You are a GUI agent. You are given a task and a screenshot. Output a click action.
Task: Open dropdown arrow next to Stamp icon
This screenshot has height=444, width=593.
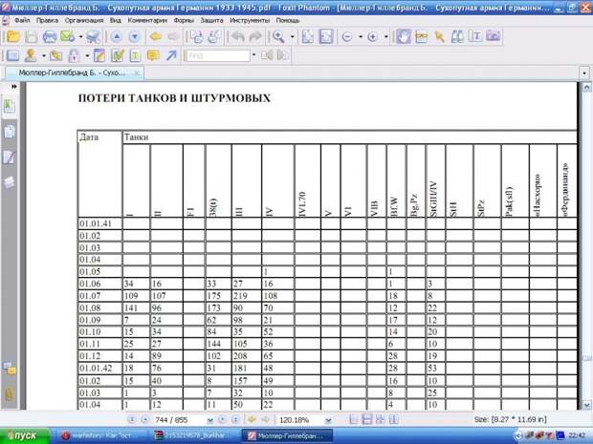point(44,56)
